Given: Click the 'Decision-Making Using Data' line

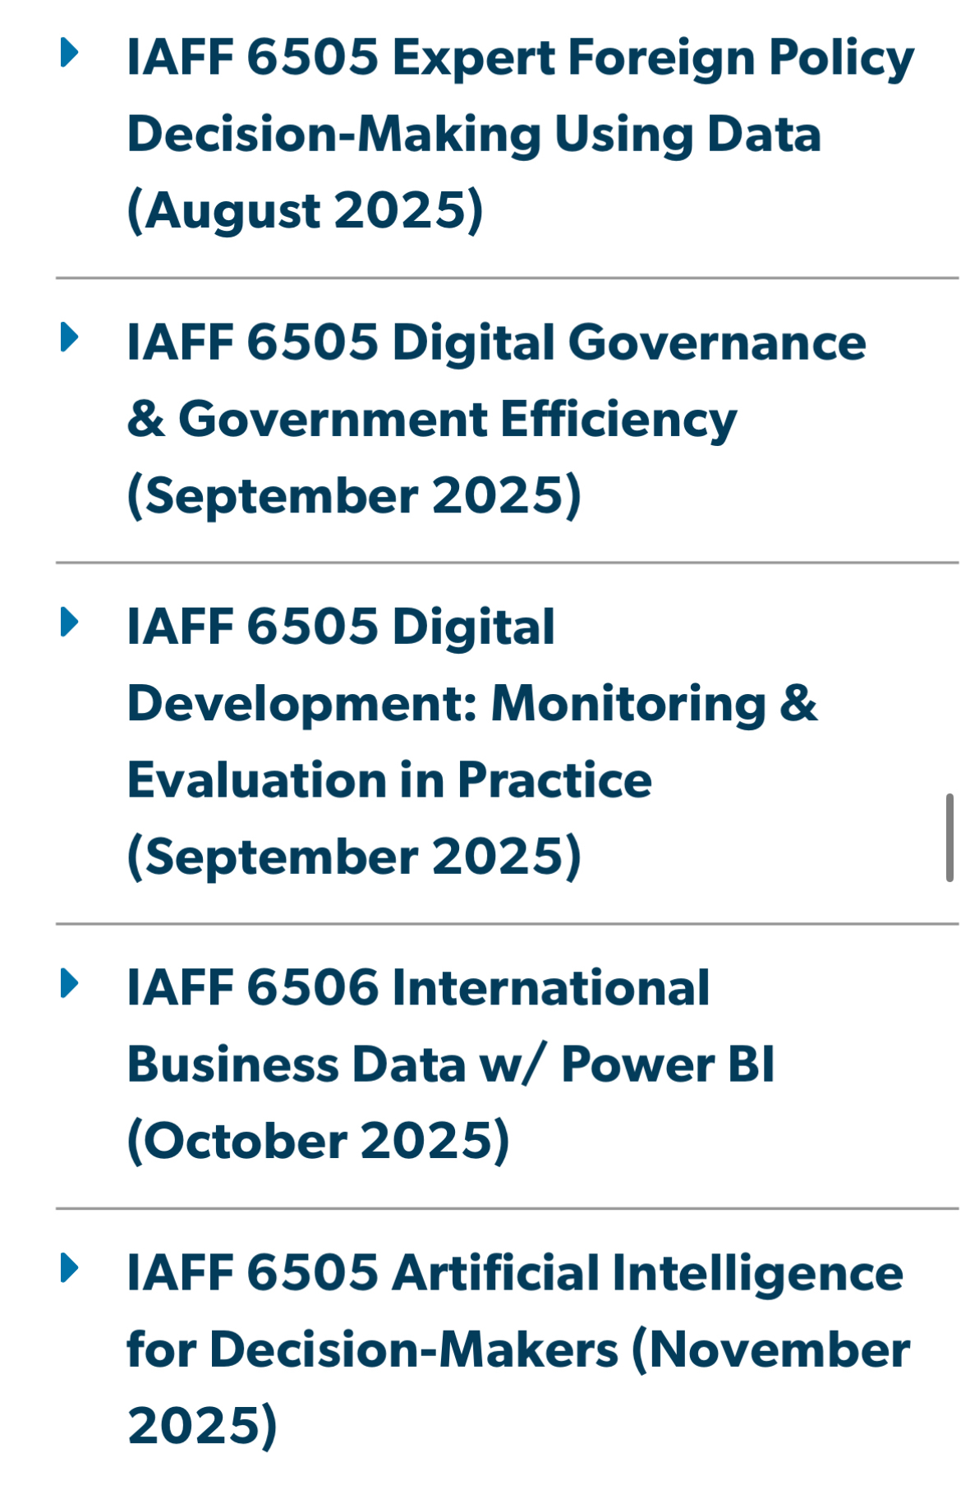Looking at the screenshot, I should click(474, 135).
